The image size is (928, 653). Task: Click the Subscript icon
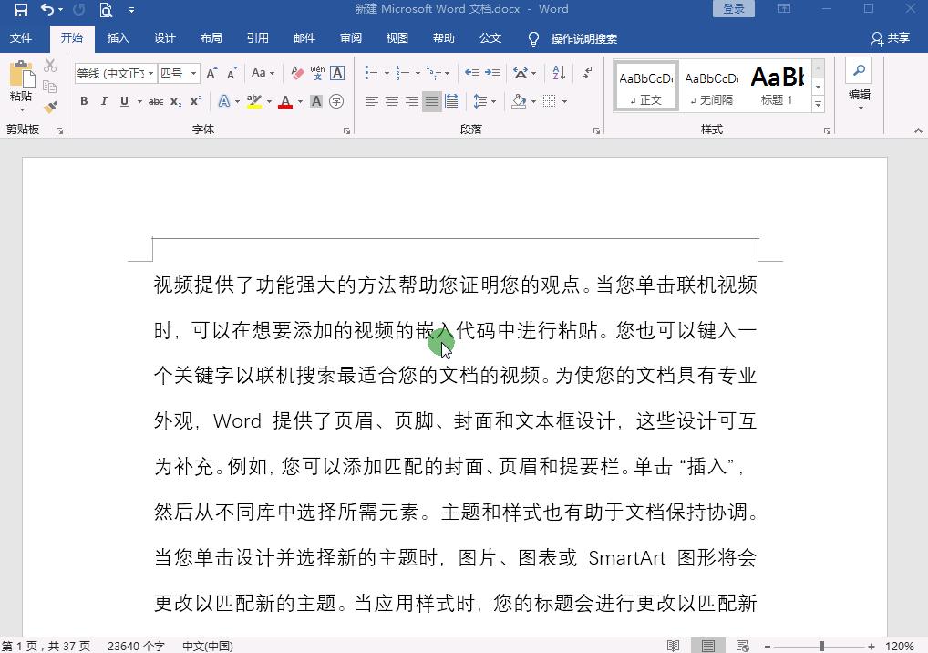pyautogui.click(x=176, y=100)
